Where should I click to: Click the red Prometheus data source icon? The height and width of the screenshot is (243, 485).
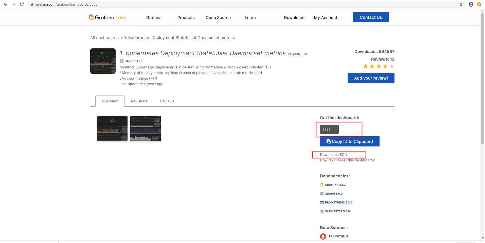(323, 236)
